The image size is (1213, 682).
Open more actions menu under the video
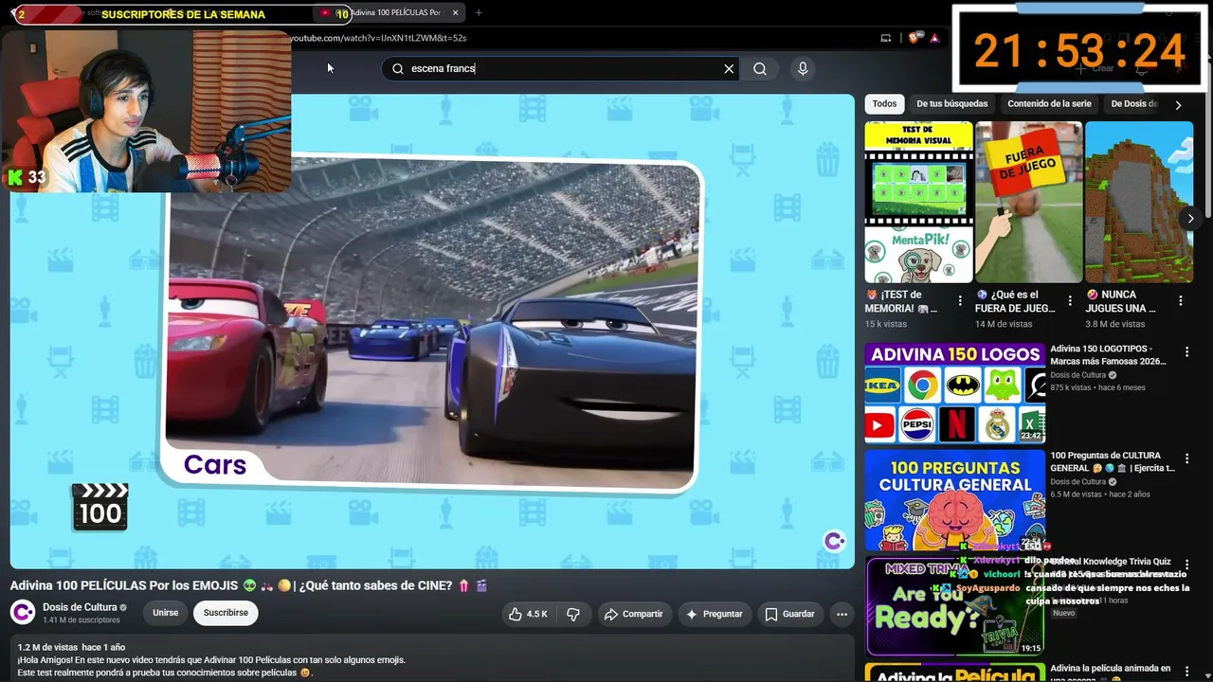(x=842, y=614)
